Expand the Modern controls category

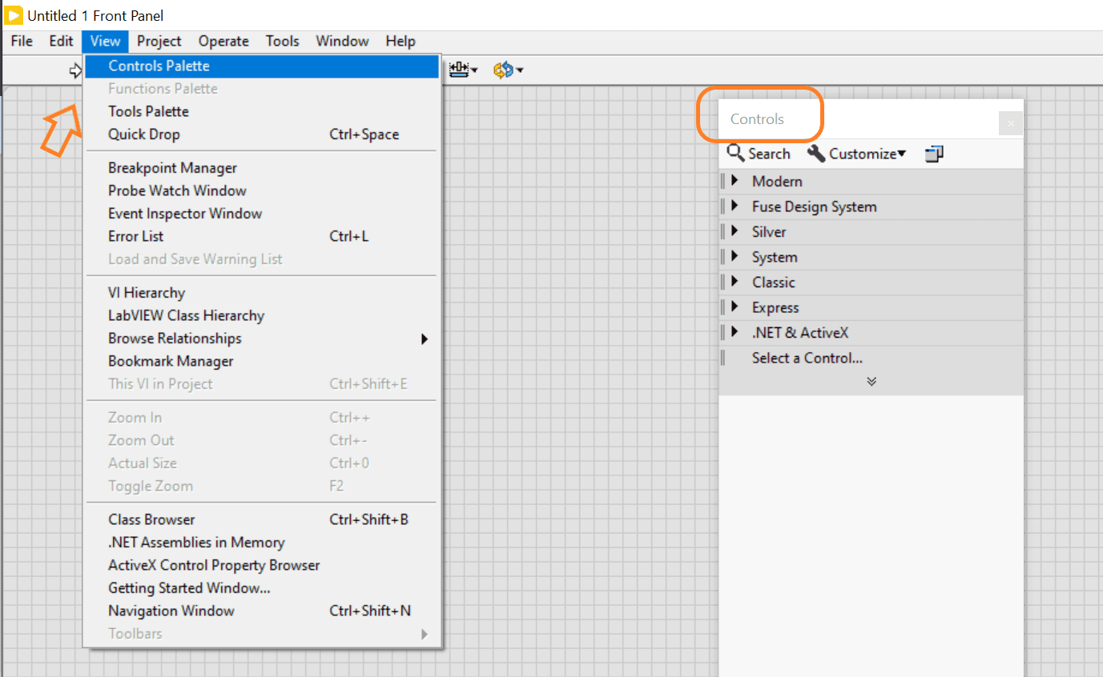(735, 182)
